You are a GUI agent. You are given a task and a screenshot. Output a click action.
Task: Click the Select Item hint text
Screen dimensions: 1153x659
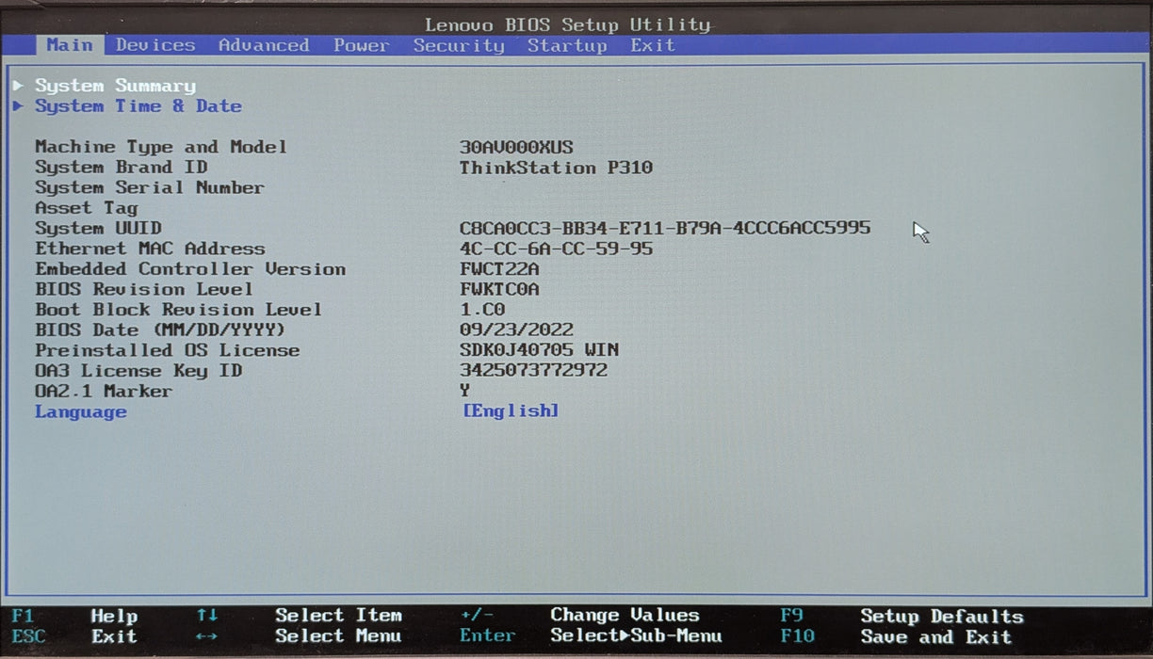pos(338,616)
